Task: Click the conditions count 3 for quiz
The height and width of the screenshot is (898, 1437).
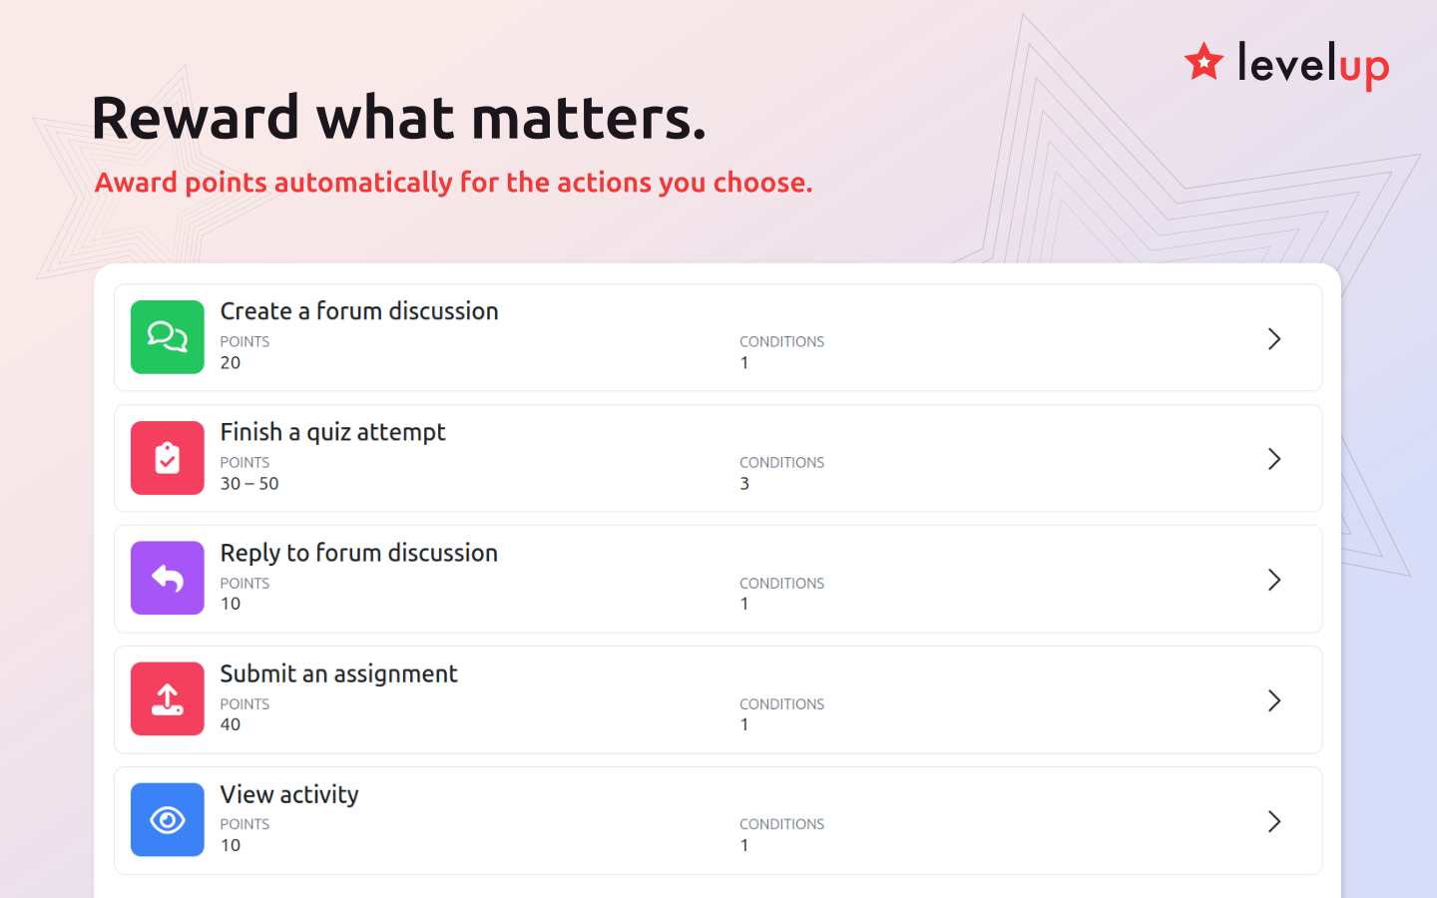Action: tap(744, 483)
